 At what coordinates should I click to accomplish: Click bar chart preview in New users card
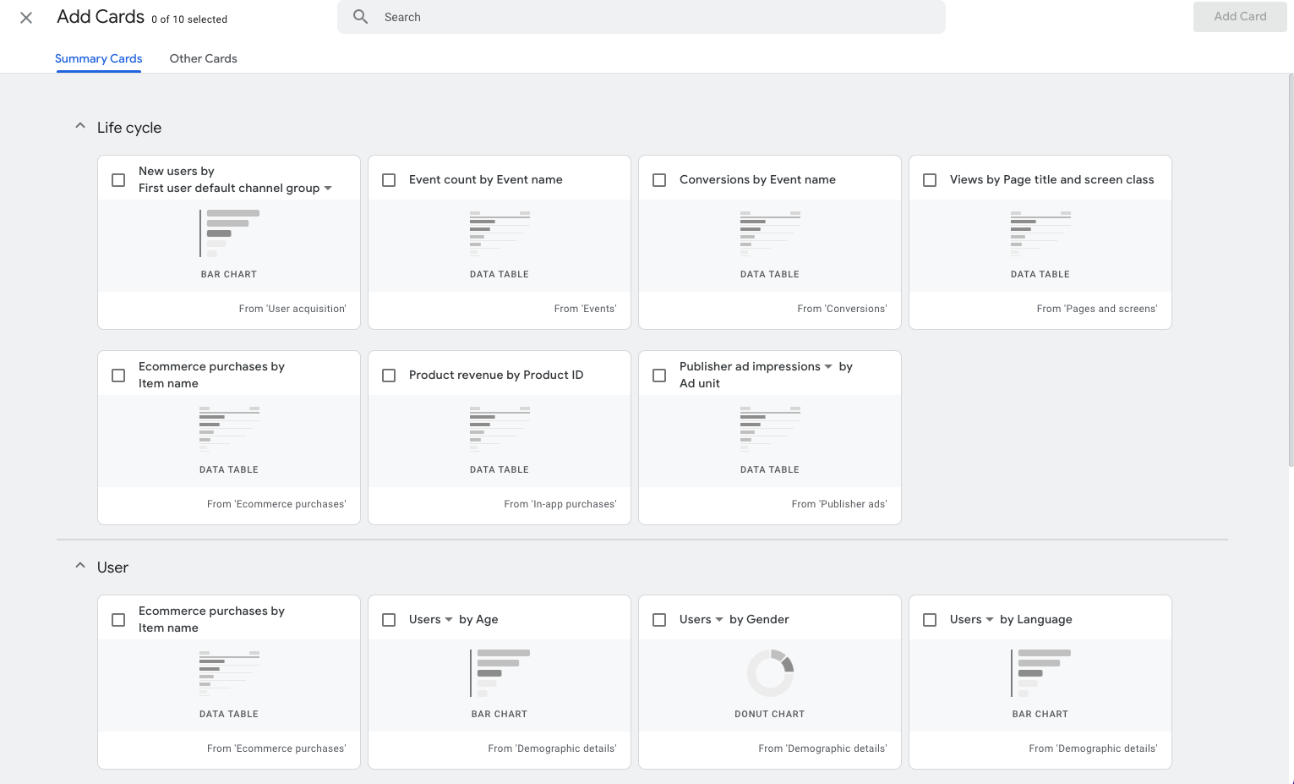[229, 233]
